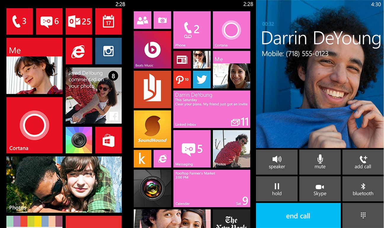
Task: Open the red Messaging tile showing 6
Action: (x=49, y=21)
